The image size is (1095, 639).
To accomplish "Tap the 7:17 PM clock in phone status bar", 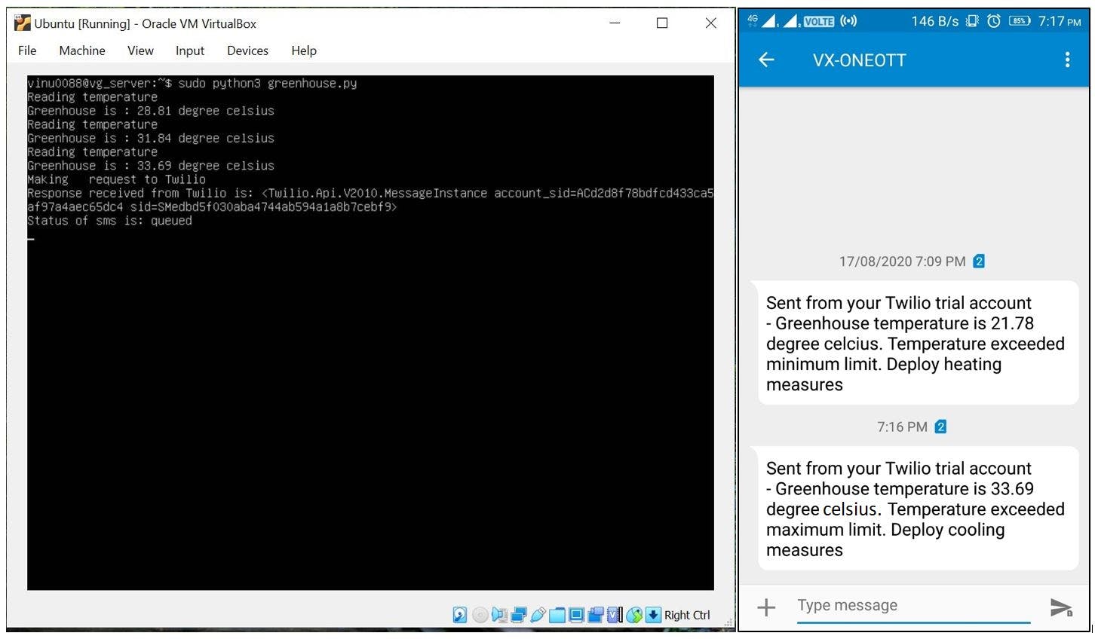I will coord(1060,21).
